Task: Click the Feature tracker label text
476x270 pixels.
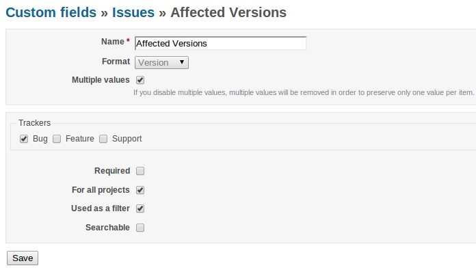Action: click(x=80, y=139)
